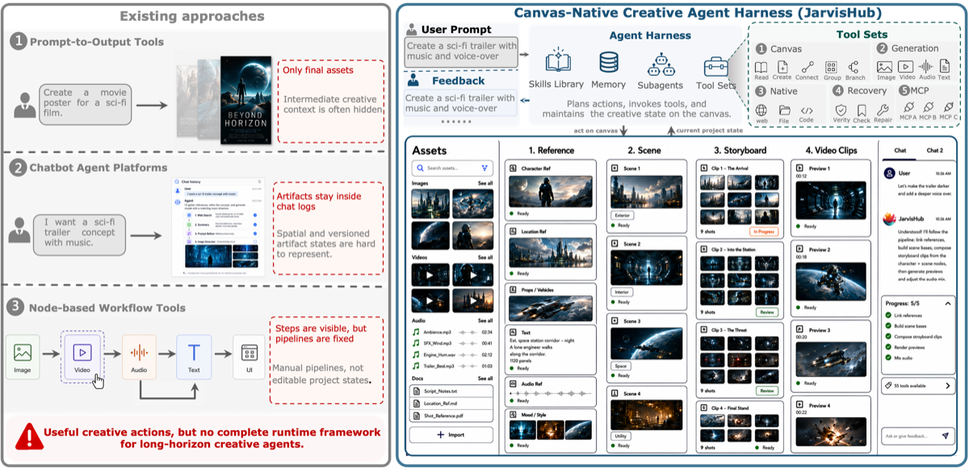969x468 pixels.
Task: Select the Canvas Create tool icon
Action: coord(783,67)
